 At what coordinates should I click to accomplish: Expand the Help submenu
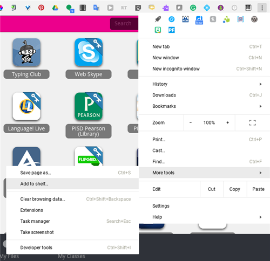(x=205, y=217)
